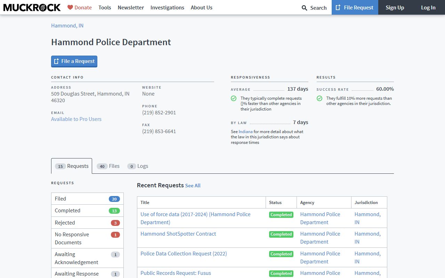Click the count badge 13 next to Completed
Image resolution: width=445 pixels, height=278 pixels.
[x=114, y=211]
